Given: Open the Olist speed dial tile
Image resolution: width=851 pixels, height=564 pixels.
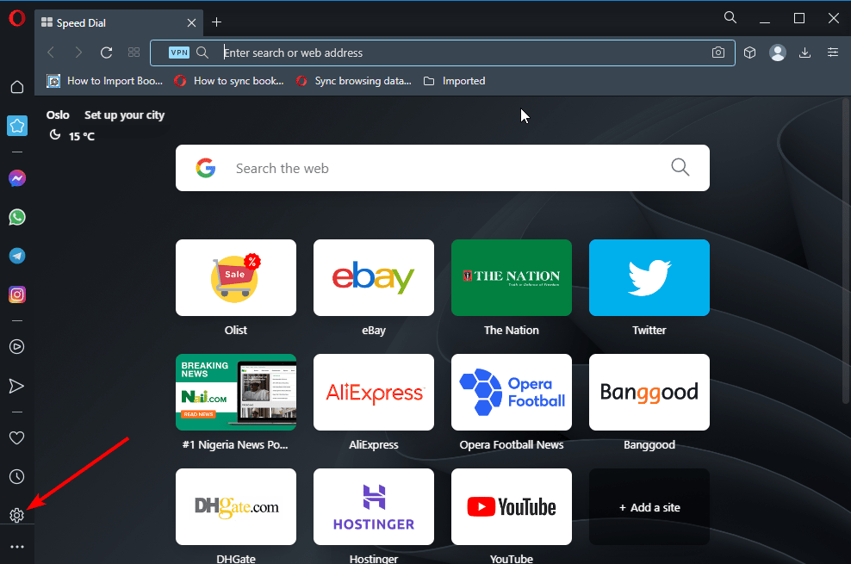Looking at the screenshot, I should pos(236,277).
